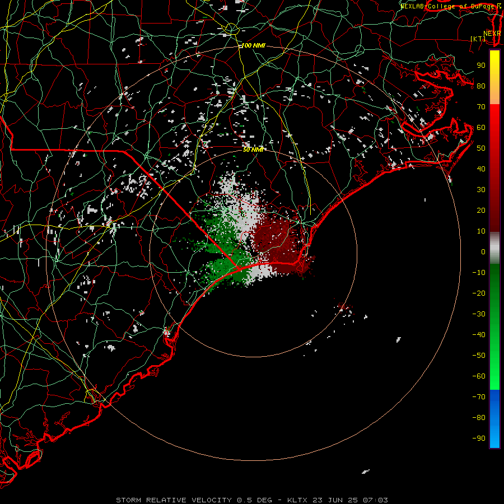Select the positive 50 knot scale value
The width and height of the screenshot is (504, 504).
(x=481, y=148)
